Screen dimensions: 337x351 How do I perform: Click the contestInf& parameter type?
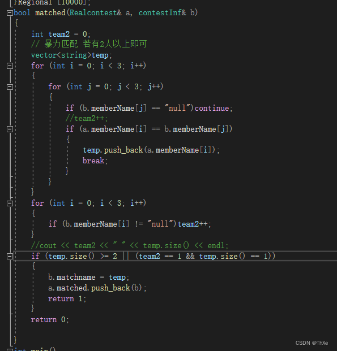162,13
